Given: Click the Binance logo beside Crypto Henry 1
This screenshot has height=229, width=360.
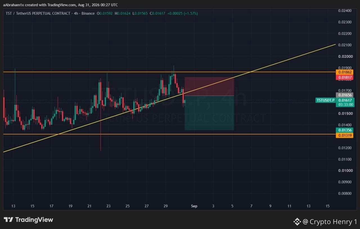Looking at the screenshot, I should (x=297, y=222).
